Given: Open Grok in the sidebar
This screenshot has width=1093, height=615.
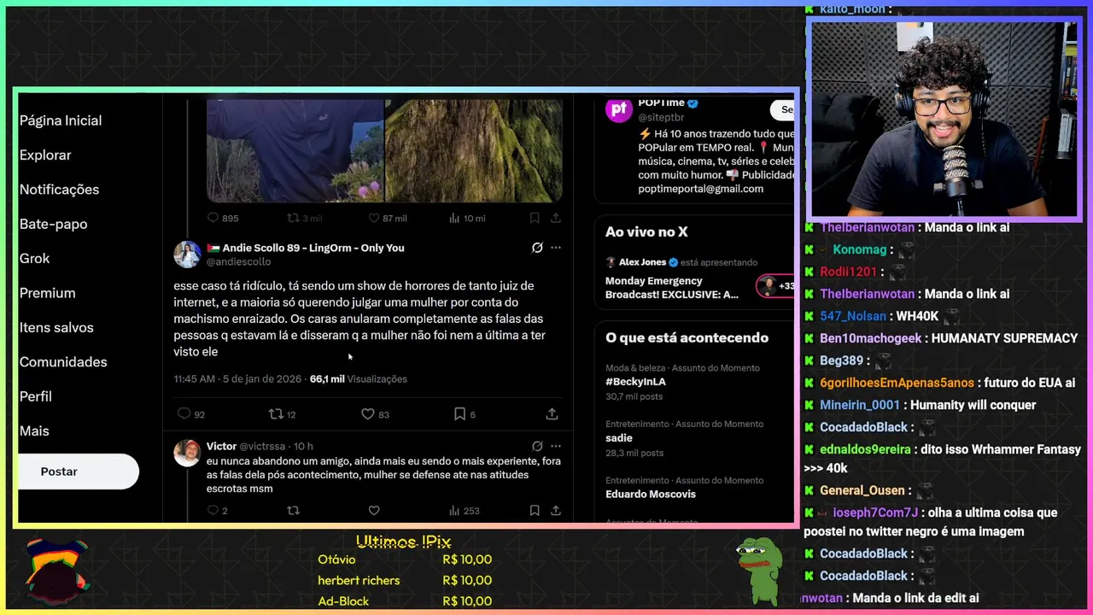Looking at the screenshot, I should pos(34,258).
